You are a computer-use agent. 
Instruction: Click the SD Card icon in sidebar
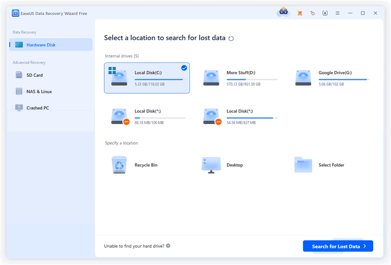pyautogui.click(x=19, y=75)
